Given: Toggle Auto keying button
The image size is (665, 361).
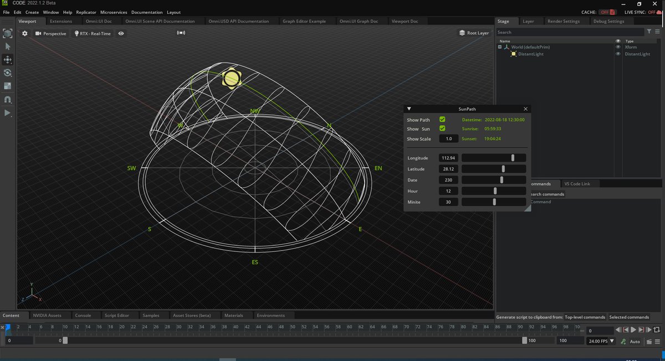Looking at the screenshot, I should click(x=635, y=342).
